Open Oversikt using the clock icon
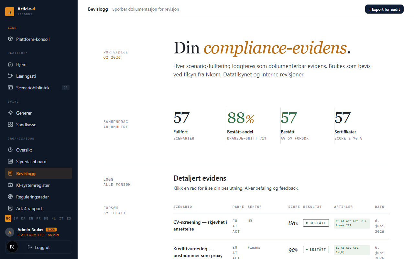Image resolution: width=414 pixels, height=259 pixels. [x=10, y=150]
